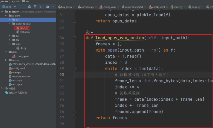Select test.mp3 in the project tree
This screenshot has height=128, width=213.
[x=15, y=80]
